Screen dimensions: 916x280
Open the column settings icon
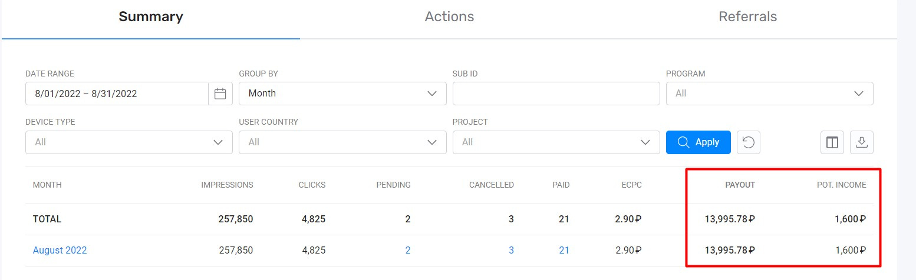click(832, 142)
